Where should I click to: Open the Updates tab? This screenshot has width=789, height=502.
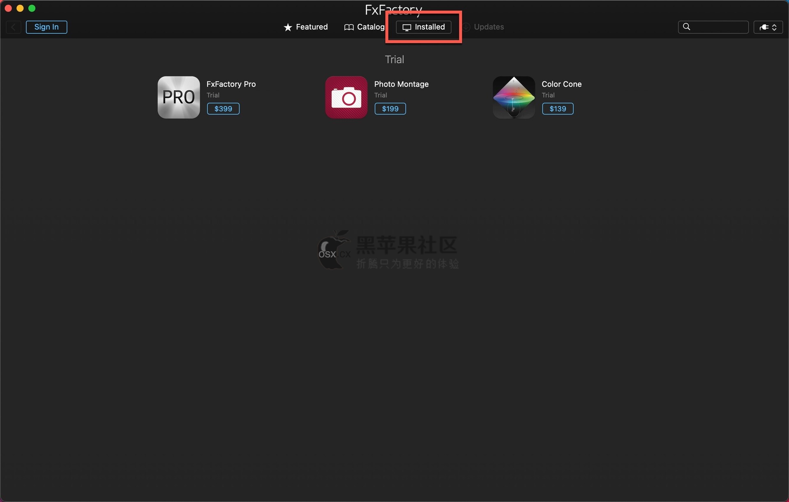(484, 27)
